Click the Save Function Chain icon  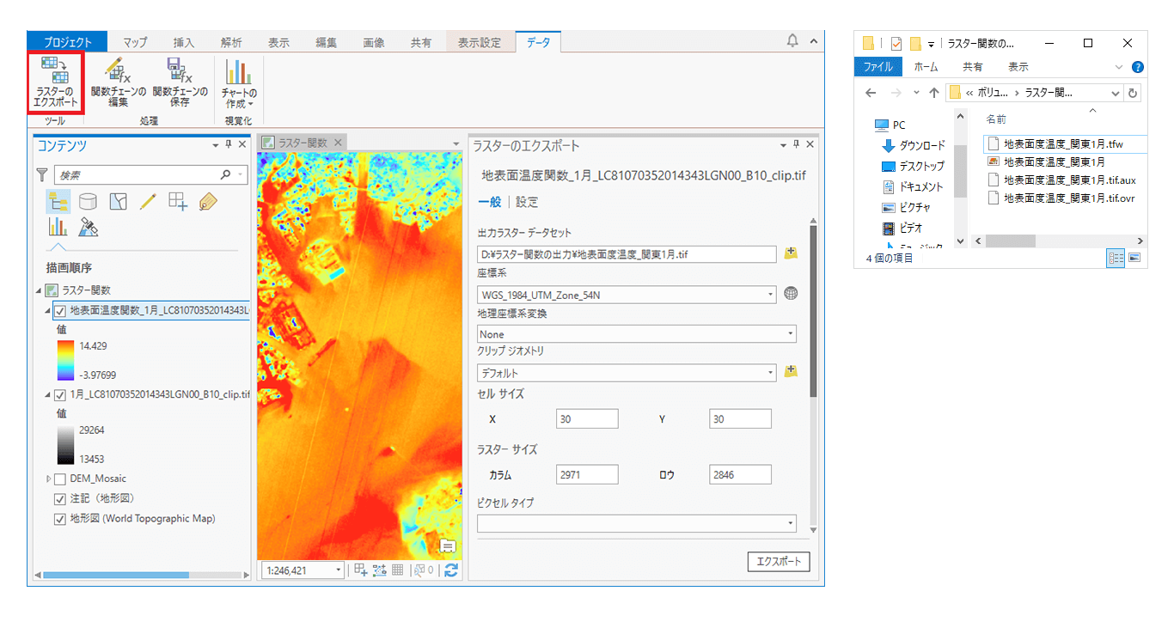pos(180,82)
